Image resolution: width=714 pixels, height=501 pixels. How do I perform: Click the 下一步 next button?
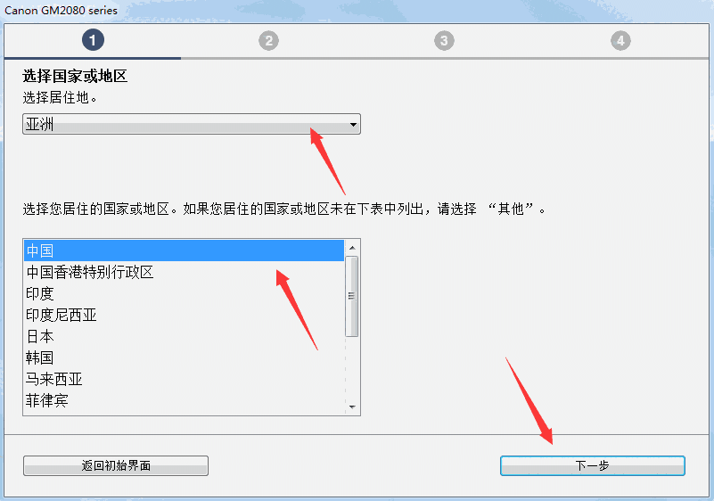click(593, 465)
